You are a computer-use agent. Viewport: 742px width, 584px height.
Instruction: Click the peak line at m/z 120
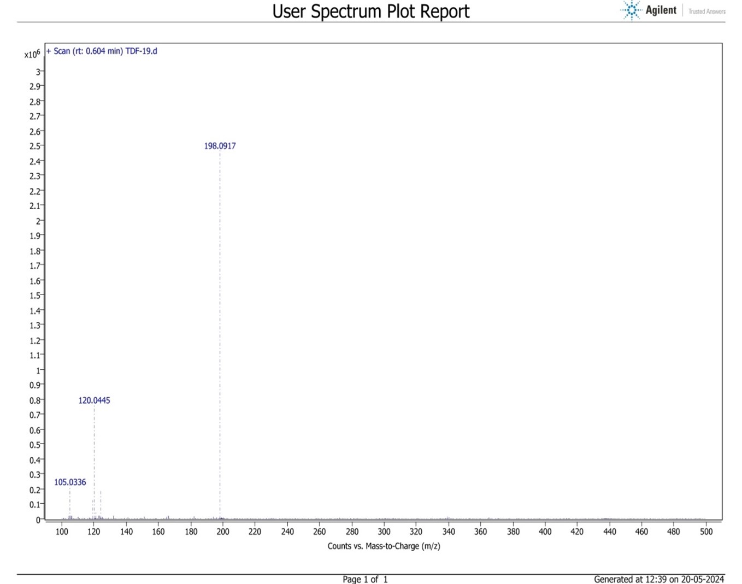tap(94, 464)
